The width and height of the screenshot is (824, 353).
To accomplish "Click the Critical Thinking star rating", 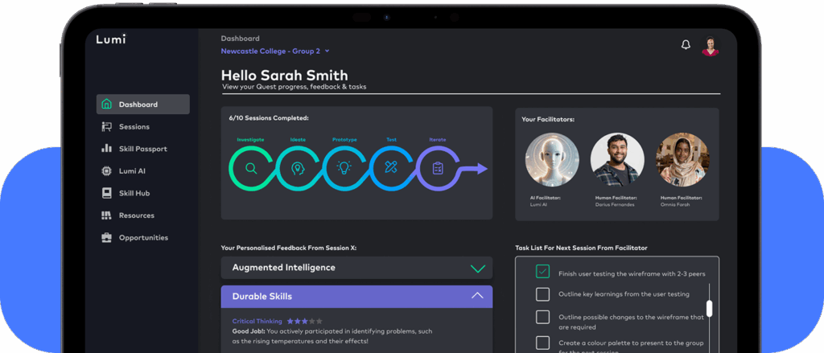I will tap(304, 321).
